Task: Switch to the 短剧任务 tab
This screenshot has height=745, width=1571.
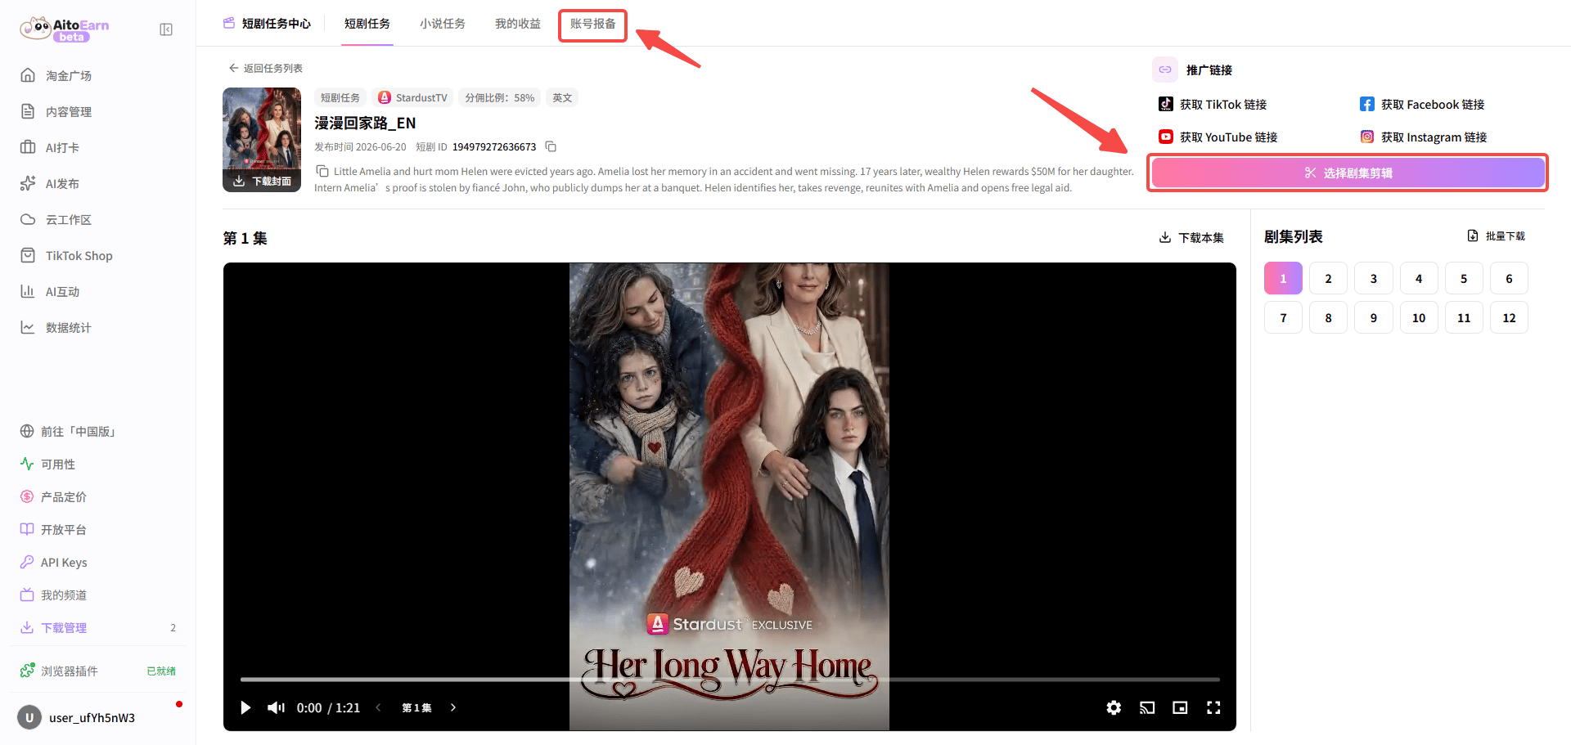Action: tap(367, 24)
